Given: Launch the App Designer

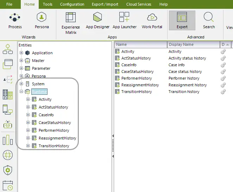Looking at the screenshot, I should coord(97,21).
